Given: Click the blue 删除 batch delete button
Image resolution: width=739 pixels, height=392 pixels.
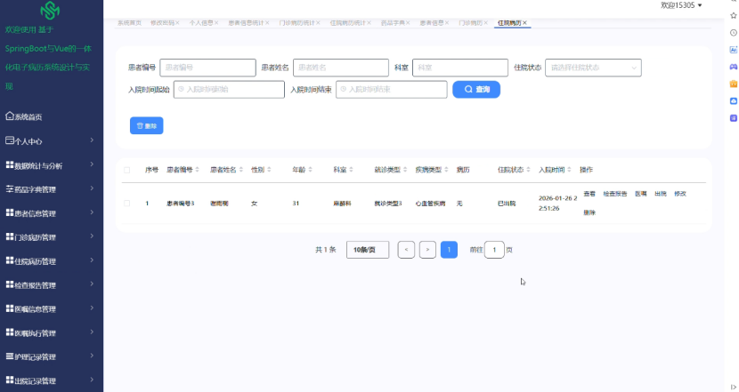Looking at the screenshot, I should [147, 125].
